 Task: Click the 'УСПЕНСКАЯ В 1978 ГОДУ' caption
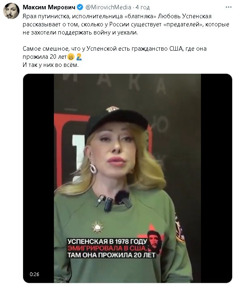(x=107, y=242)
